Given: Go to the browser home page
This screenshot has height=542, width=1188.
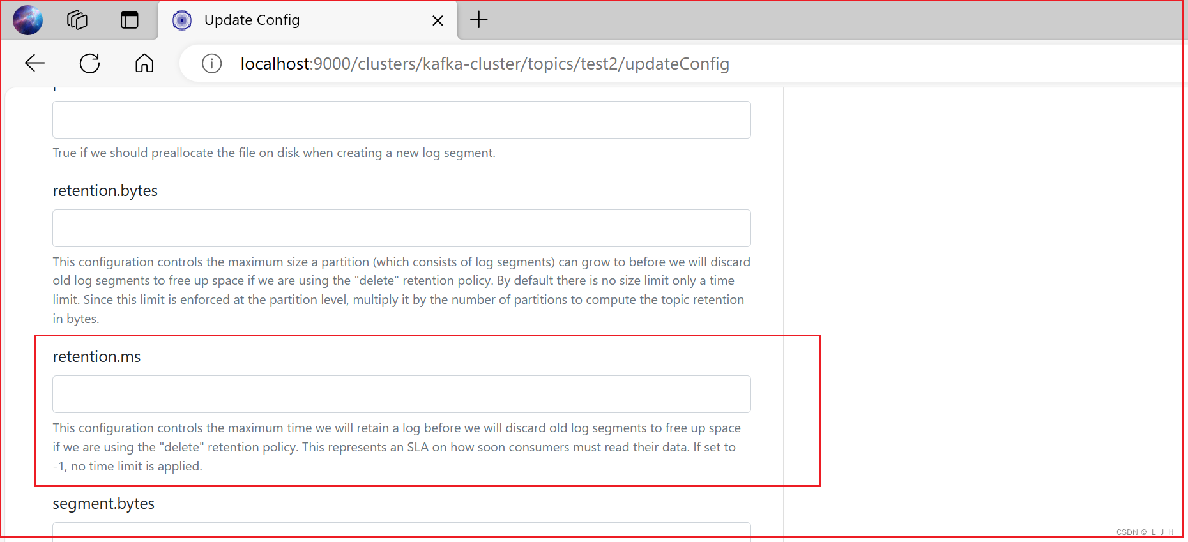Looking at the screenshot, I should click(144, 63).
